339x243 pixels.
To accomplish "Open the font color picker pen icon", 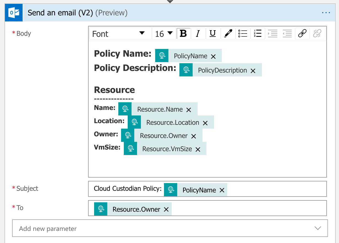I will click(228, 34).
